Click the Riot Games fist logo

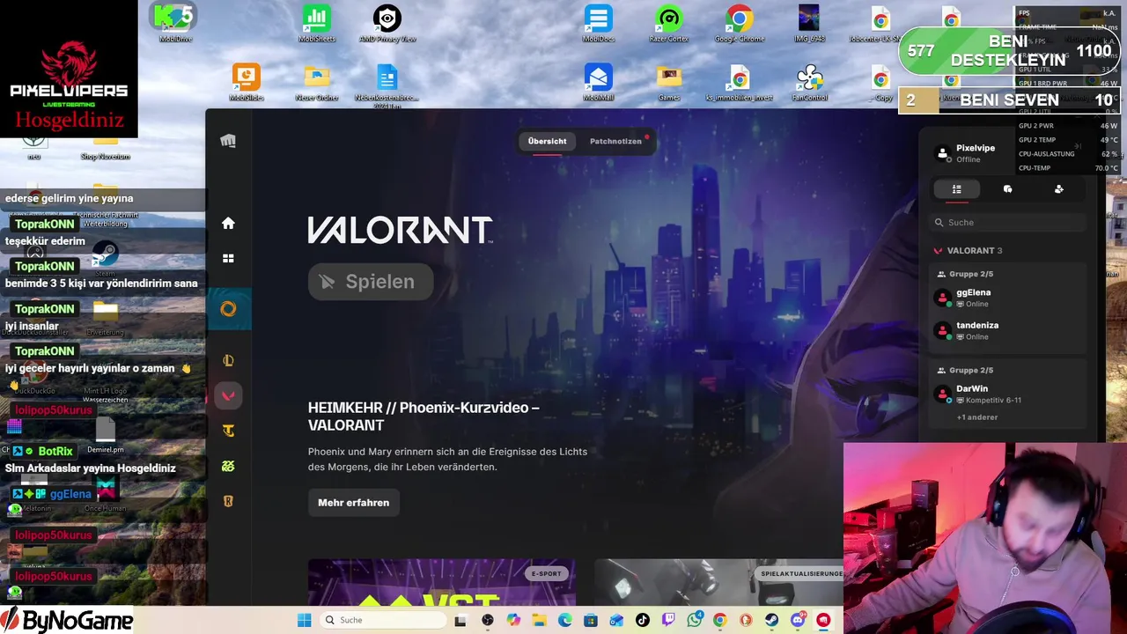(228, 141)
